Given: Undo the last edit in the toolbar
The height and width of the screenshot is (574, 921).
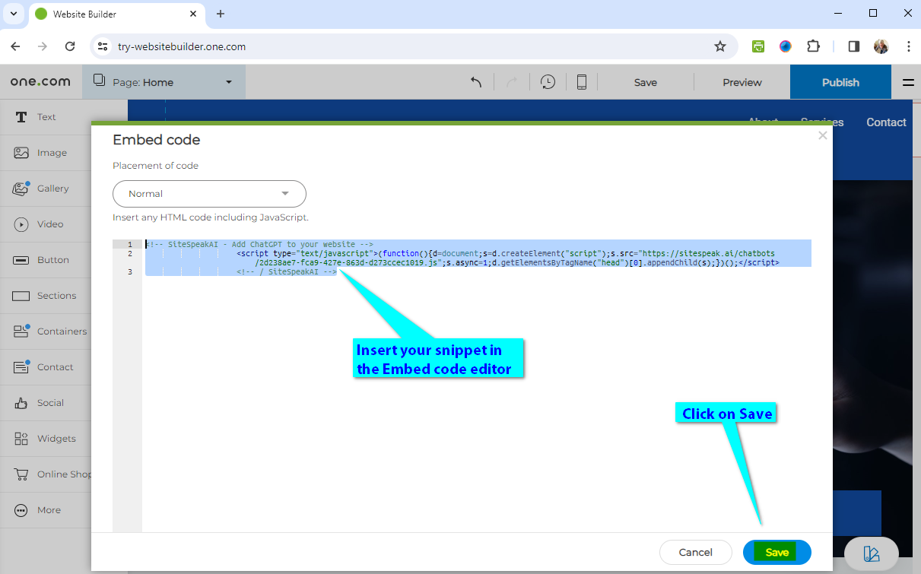Looking at the screenshot, I should tap(477, 82).
